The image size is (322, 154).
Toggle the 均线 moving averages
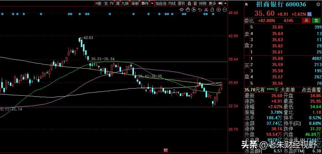click(172, 3)
